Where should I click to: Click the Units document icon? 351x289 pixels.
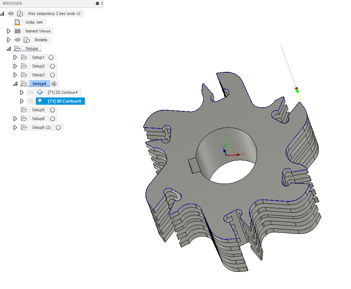coord(17,22)
